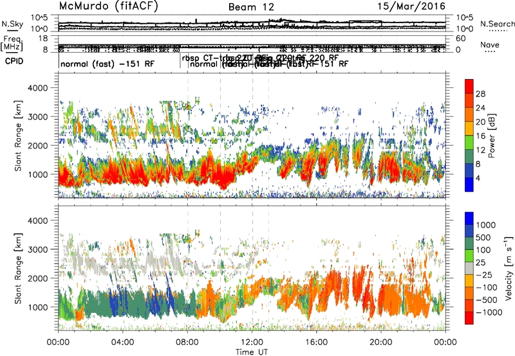515x356 pixels.
Task: Click the '28' label on the power colorbar
Action: point(480,94)
